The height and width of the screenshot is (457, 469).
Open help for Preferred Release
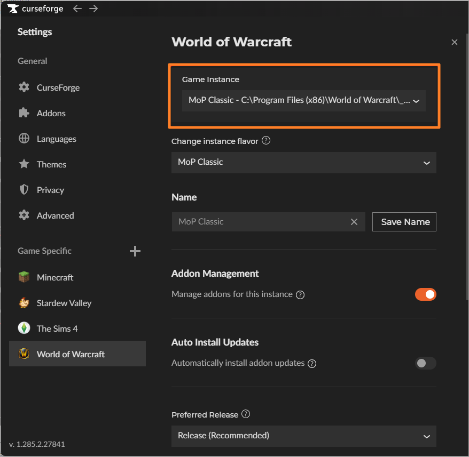point(246,414)
